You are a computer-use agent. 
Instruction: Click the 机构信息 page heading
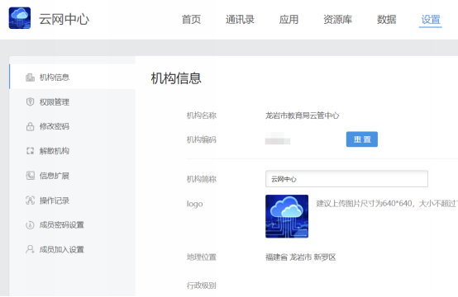(x=176, y=78)
